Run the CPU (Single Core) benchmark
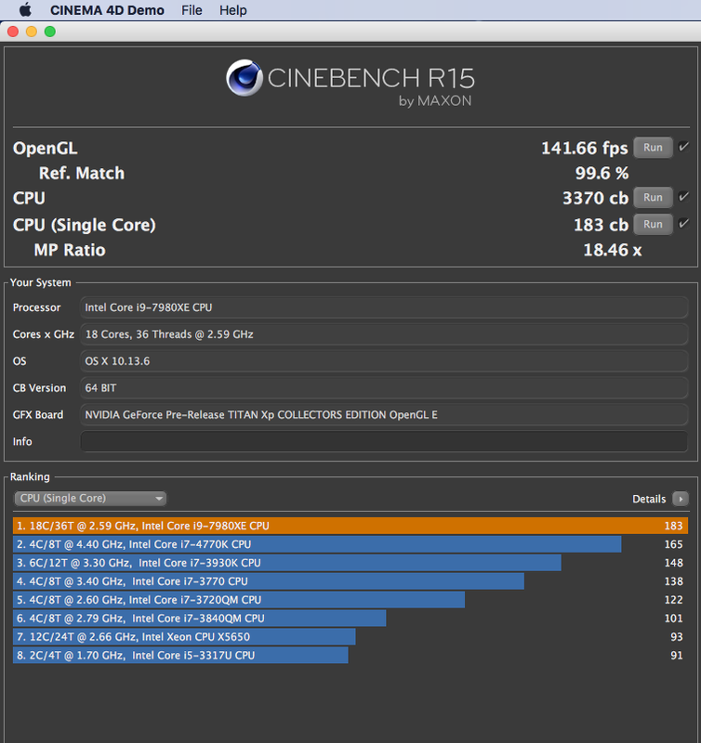The image size is (701, 743). [x=653, y=224]
